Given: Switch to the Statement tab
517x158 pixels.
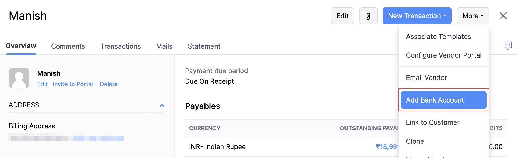Looking at the screenshot, I should click(204, 46).
